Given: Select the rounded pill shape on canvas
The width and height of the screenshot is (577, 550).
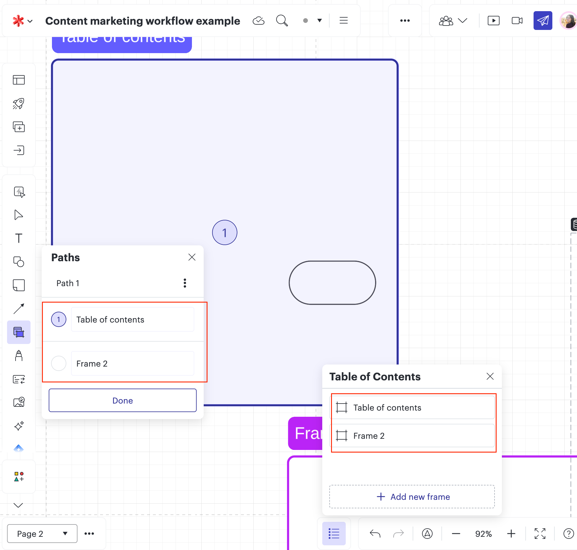Looking at the screenshot, I should pyautogui.click(x=333, y=283).
